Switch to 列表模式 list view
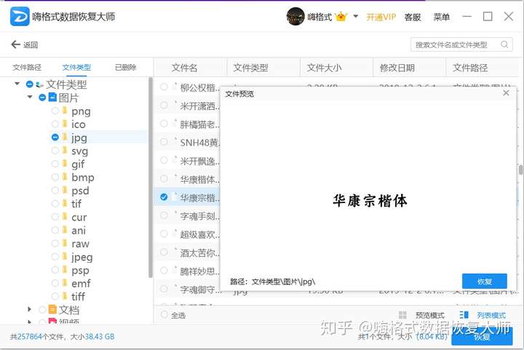The width and height of the screenshot is (524, 350). [483, 315]
